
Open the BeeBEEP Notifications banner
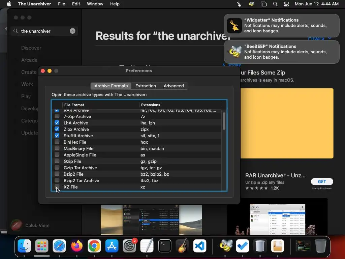[x=282, y=52]
